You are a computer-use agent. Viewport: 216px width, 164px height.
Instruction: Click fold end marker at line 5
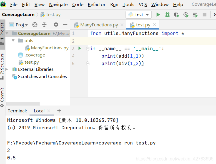(88, 63)
